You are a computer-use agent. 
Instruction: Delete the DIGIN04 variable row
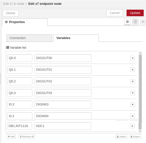click(x=133, y=116)
